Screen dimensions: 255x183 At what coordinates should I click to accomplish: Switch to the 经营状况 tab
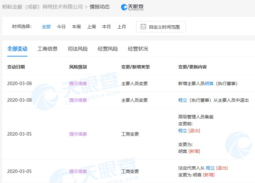point(138,49)
